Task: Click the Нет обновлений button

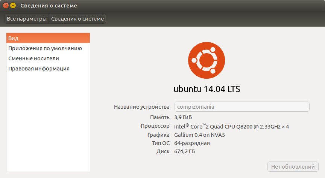Action: coord(293,167)
